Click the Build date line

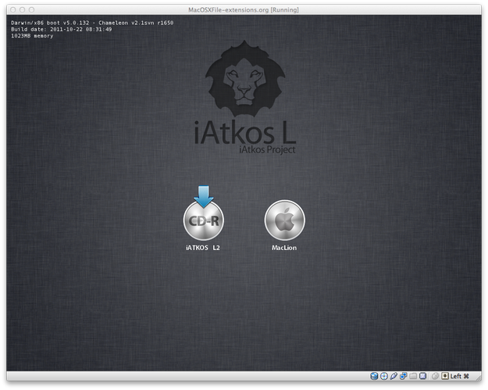(62, 29)
